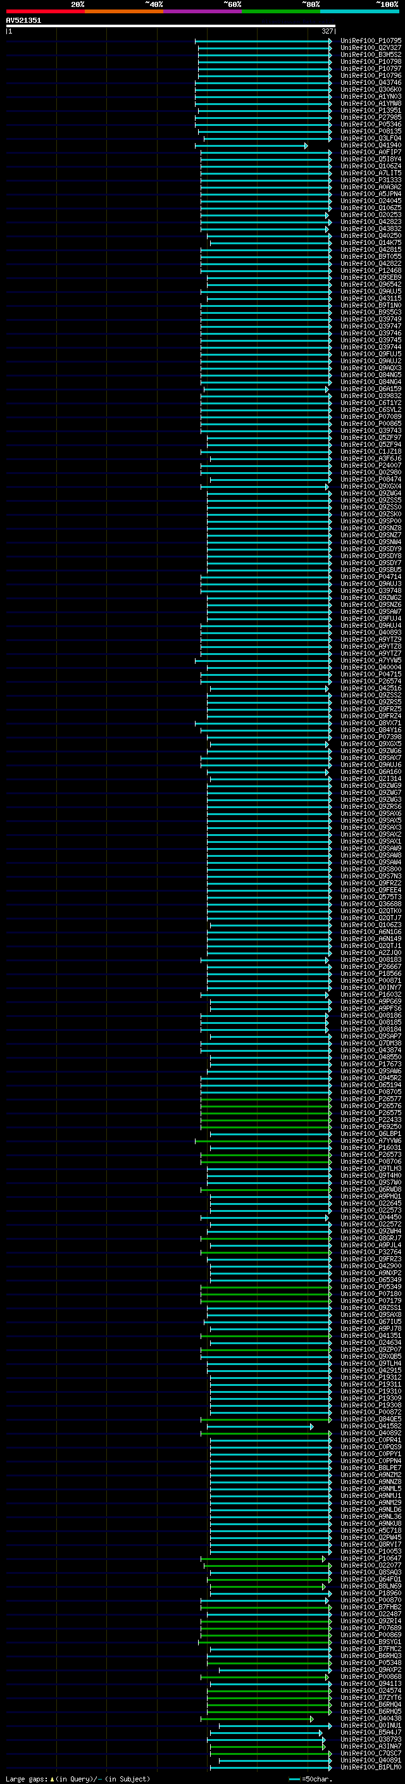The height and width of the screenshot is (1784, 405).
Task: Click the cyan ~100% identity legend segment
Action: [360, 11]
